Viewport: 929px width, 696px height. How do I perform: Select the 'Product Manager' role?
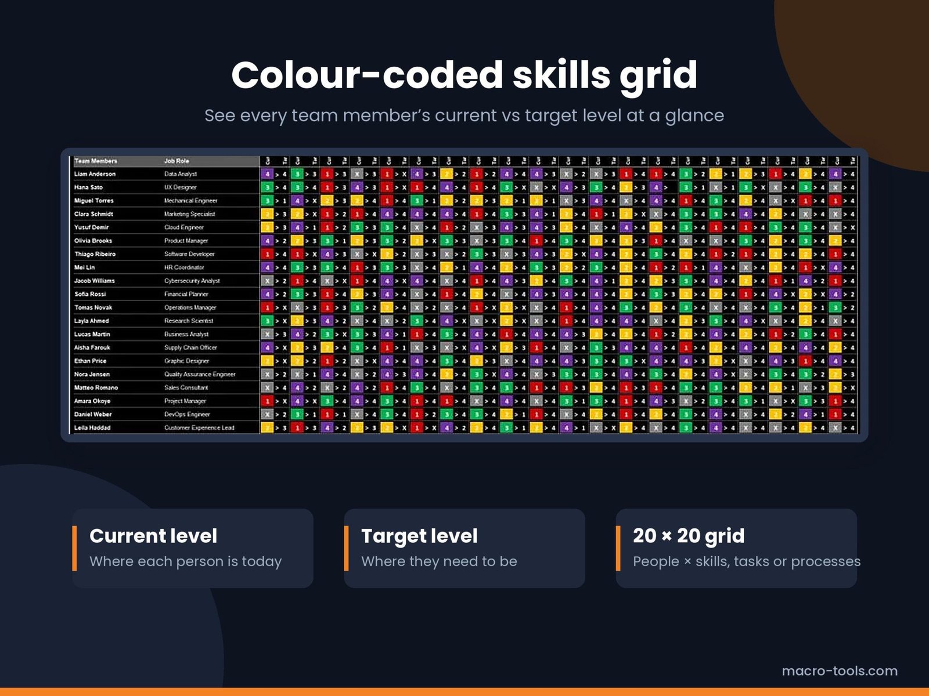pos(186,241)
